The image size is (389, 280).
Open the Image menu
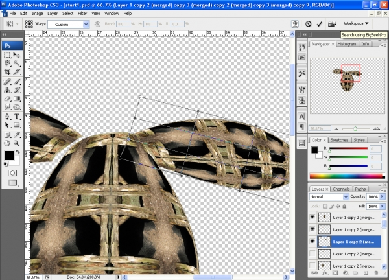click(x=37, y=14)
